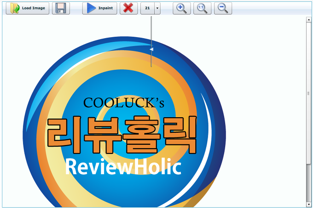Clear selection with red X icon
Image resolution: width=313 pixels, height=210 pixels.
point(128,8)
